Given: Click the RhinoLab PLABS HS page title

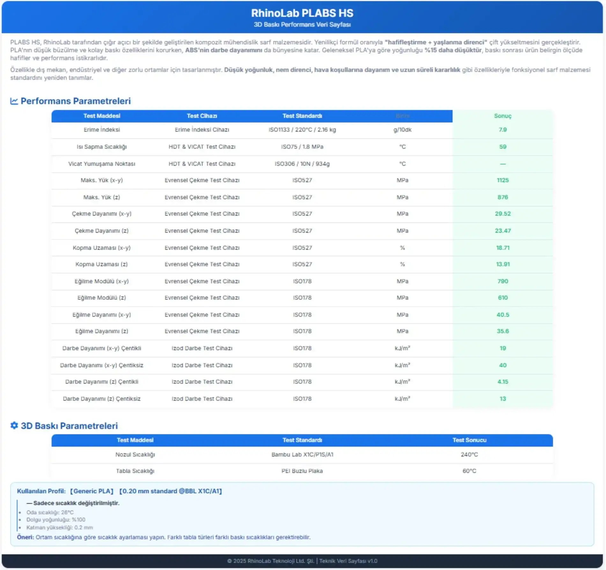Looking at the screenshot, I should (302, 13).
